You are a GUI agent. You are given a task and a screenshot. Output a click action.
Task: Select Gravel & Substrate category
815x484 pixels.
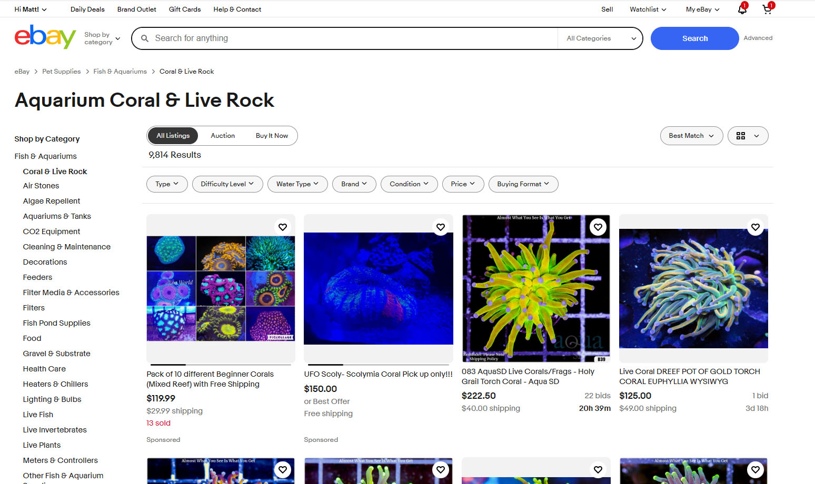click(56, 354)
